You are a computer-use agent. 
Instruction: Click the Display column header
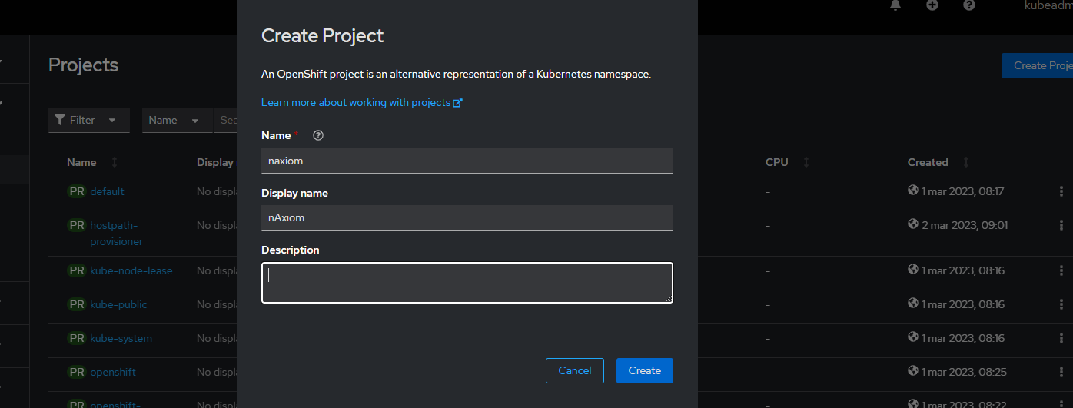coord(215,162)
